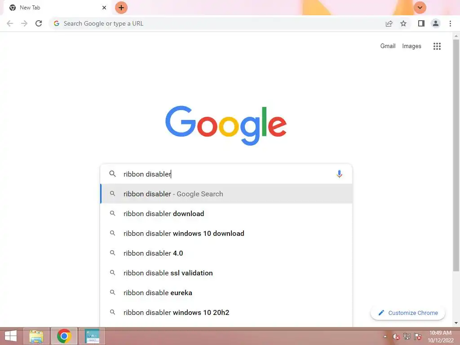
Task: Click the browser forward arrow
Action: coord(24,23)
